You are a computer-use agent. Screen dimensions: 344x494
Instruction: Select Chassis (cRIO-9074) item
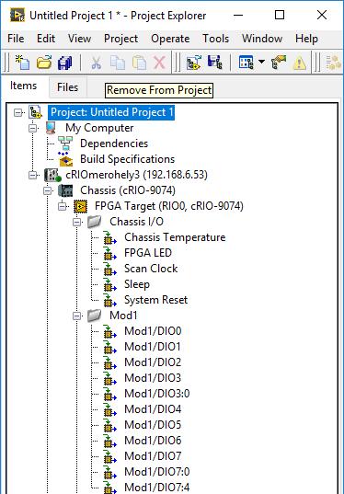(x=128, y=190)
